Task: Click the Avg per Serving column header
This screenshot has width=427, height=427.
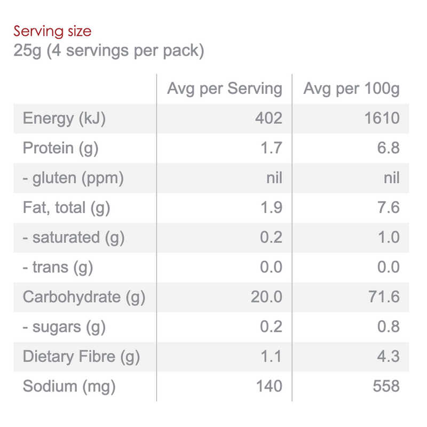Action: [224, 89]
